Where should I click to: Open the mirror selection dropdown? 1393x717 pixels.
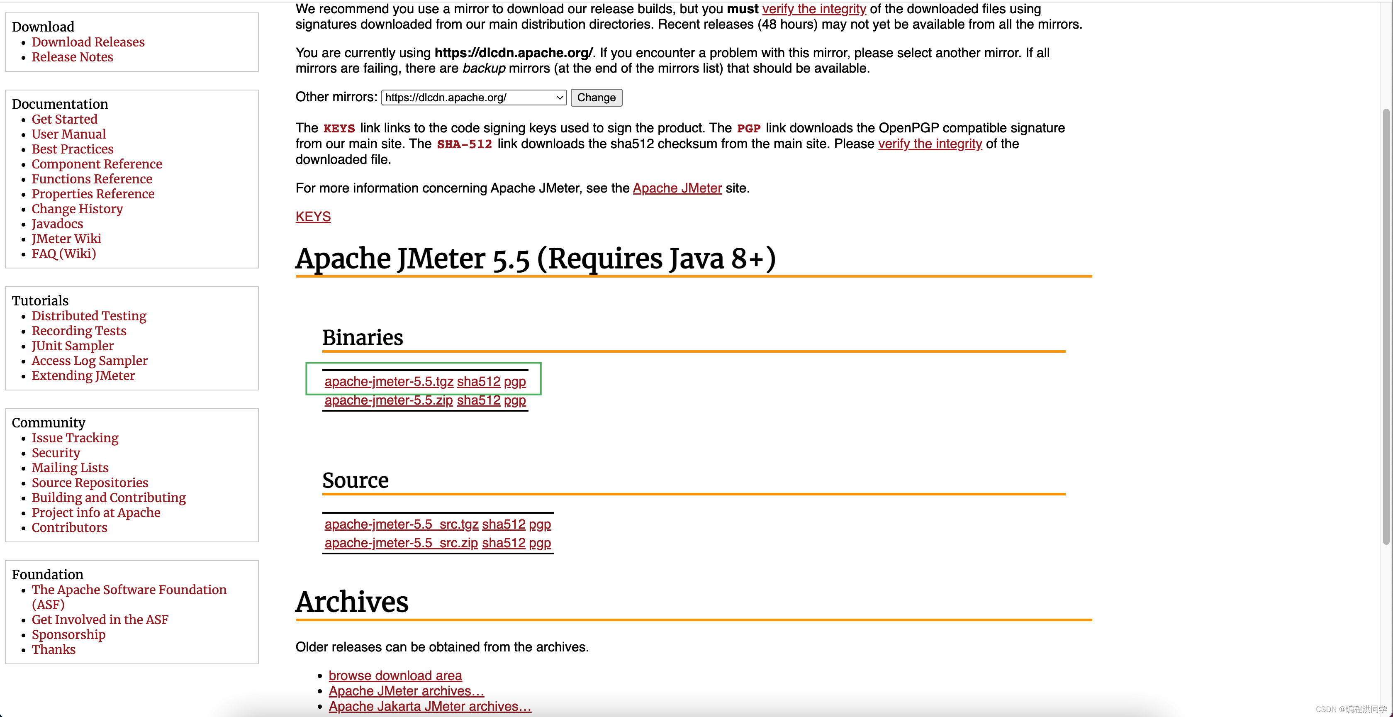473,98
